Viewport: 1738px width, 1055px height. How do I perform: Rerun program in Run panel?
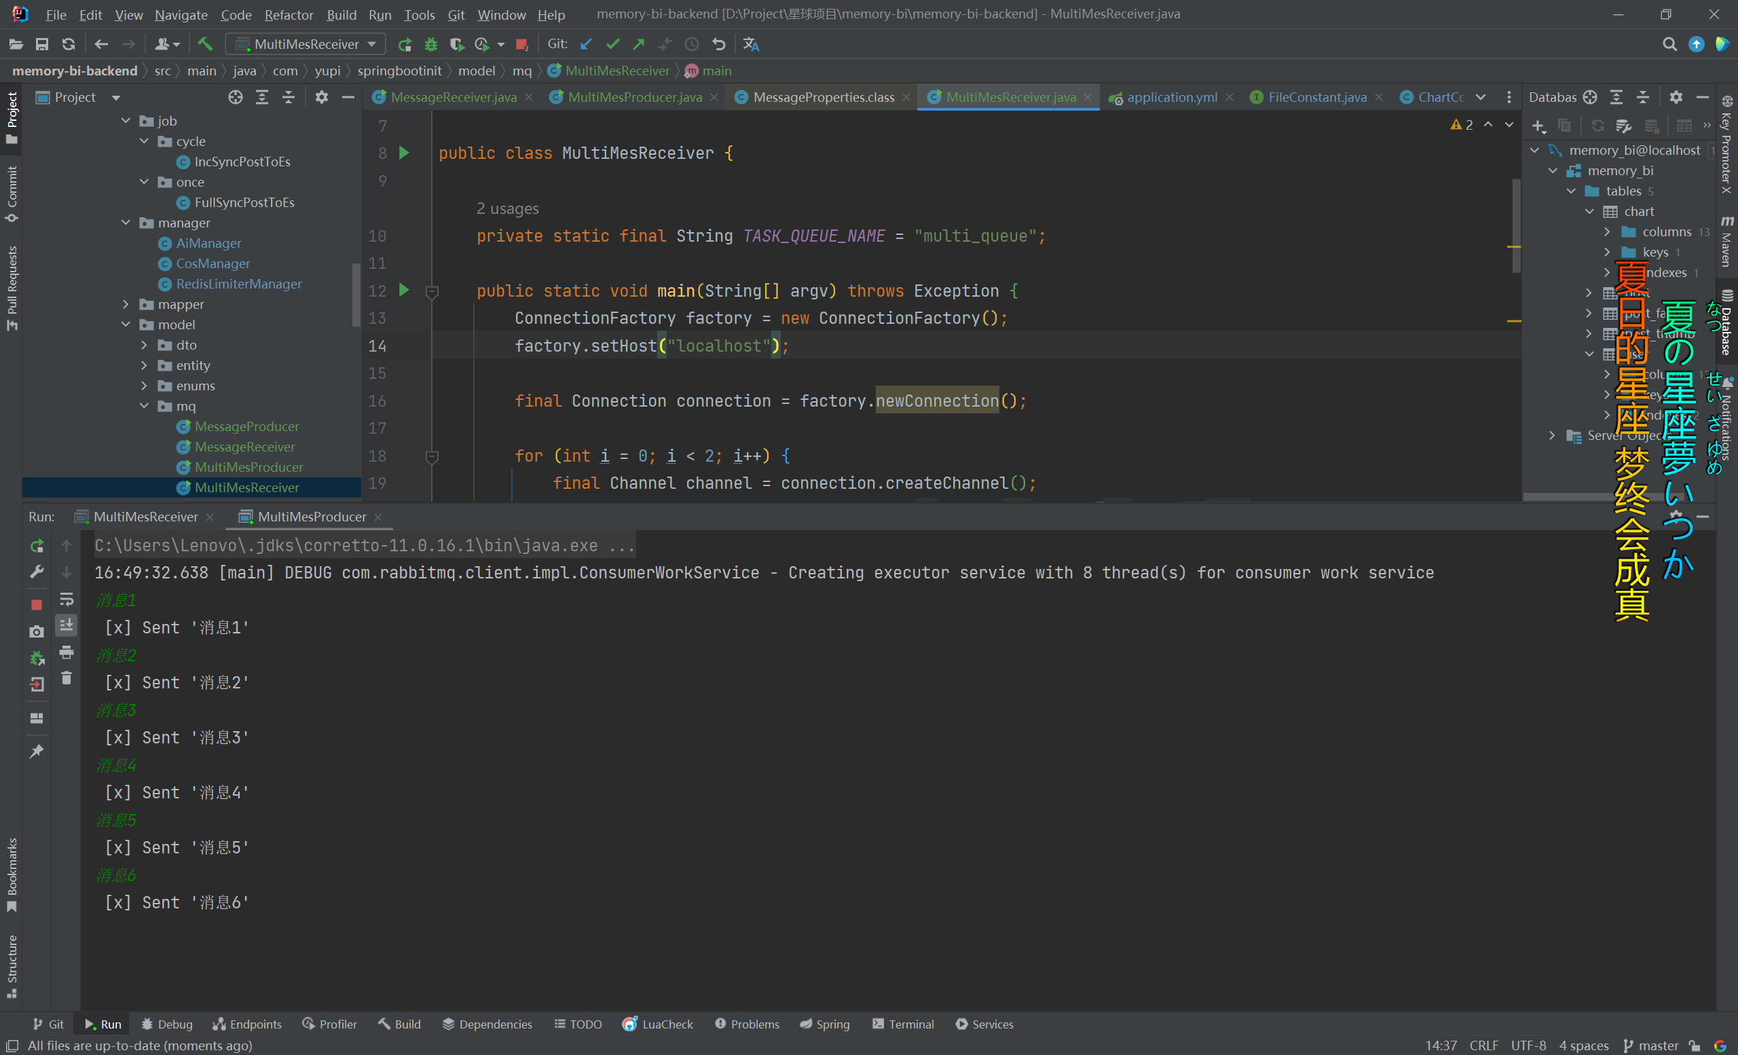(37, 546)
